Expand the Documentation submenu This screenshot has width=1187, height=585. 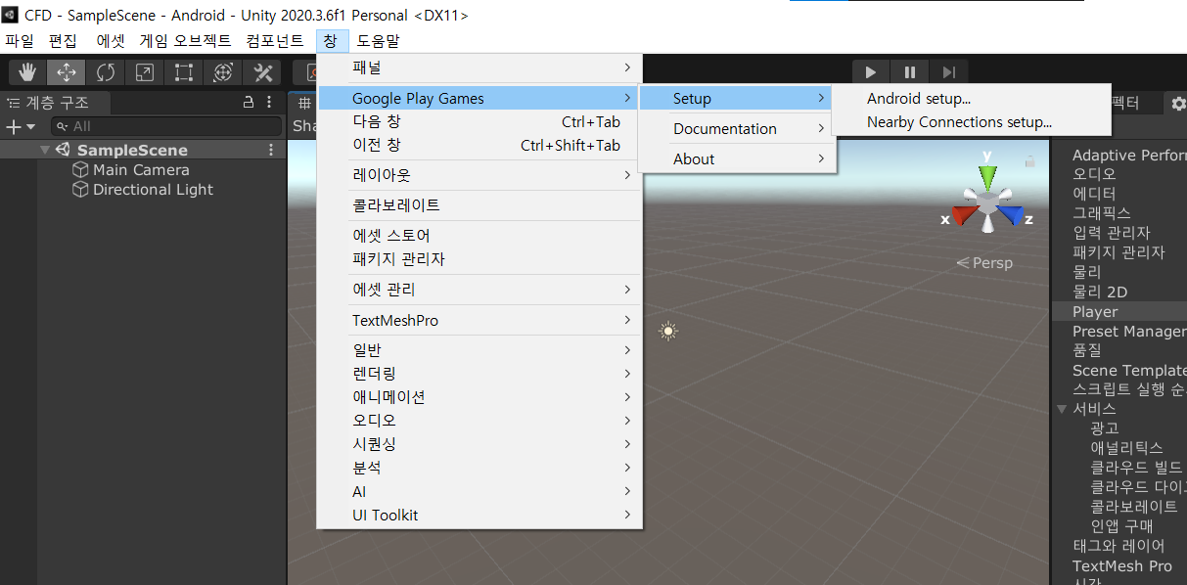pos(737,128)
